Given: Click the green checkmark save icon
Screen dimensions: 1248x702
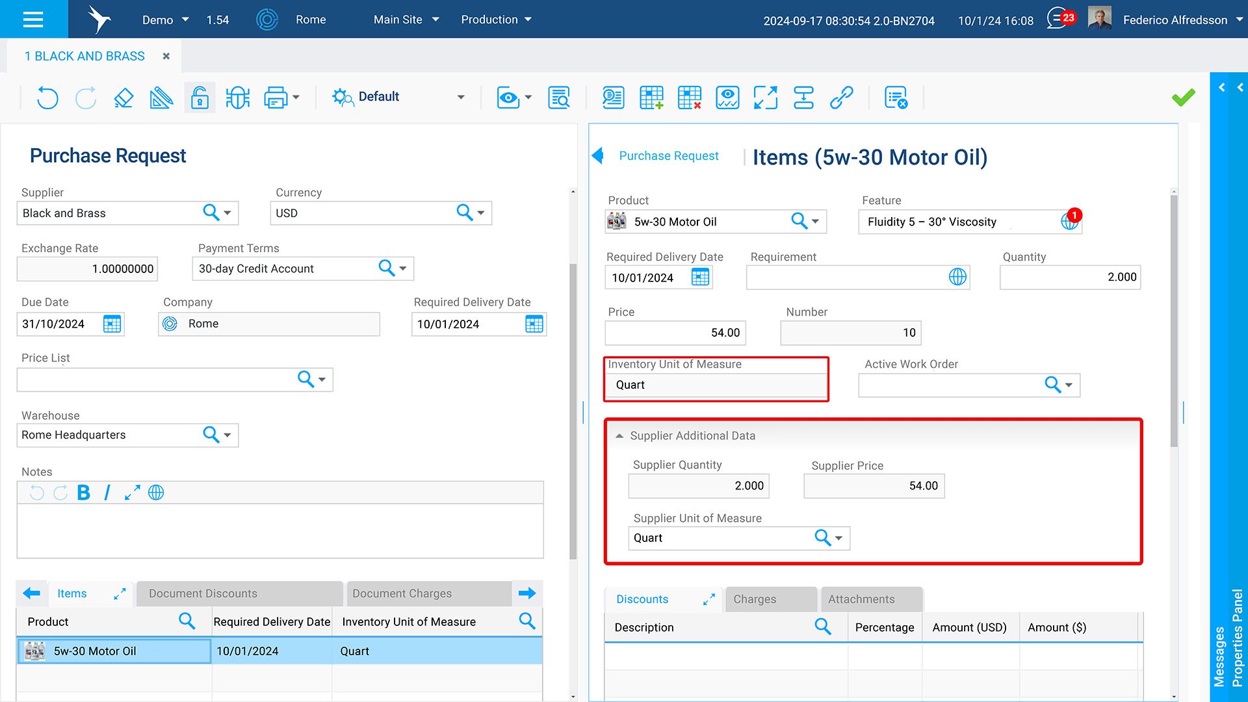Looking at the screenshot, I should click(x=1183, y=97).
